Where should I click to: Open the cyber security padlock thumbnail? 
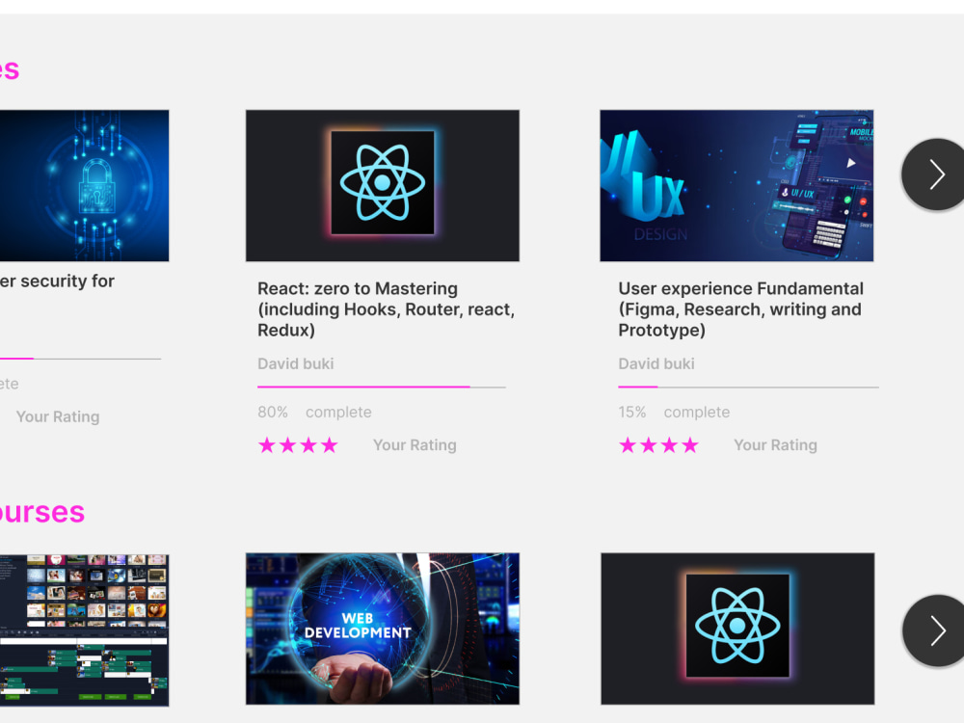[84, 186]
